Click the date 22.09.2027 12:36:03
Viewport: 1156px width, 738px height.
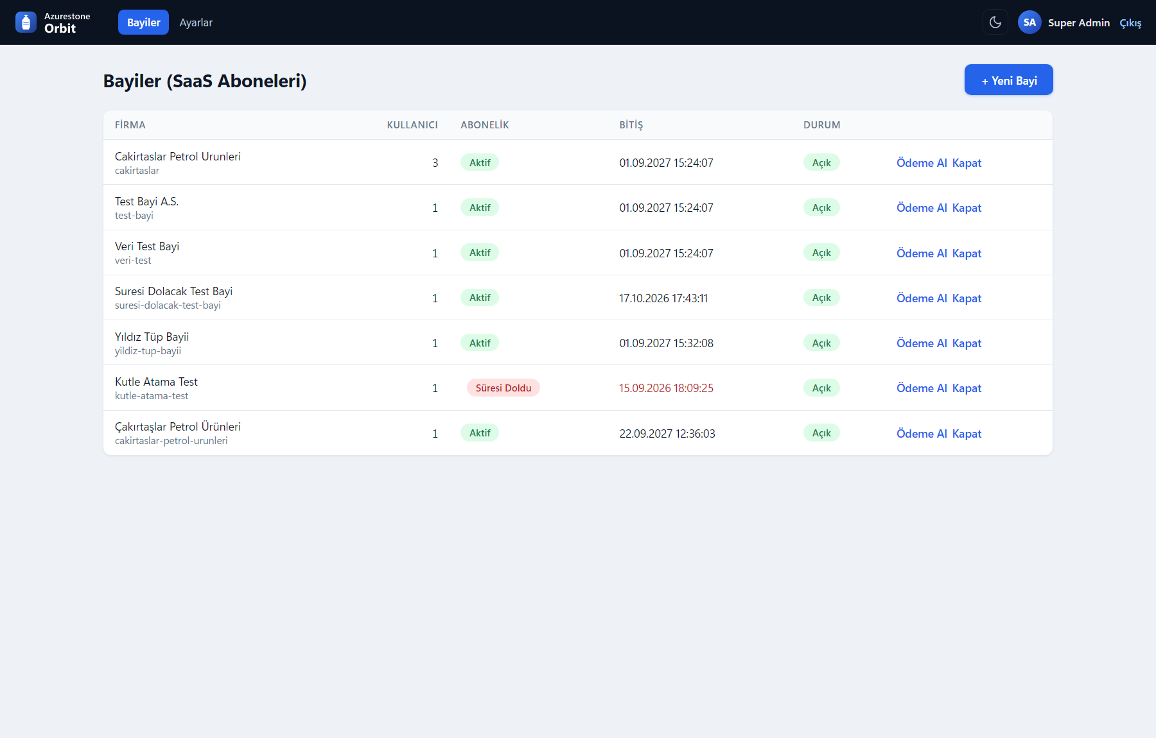667,434
